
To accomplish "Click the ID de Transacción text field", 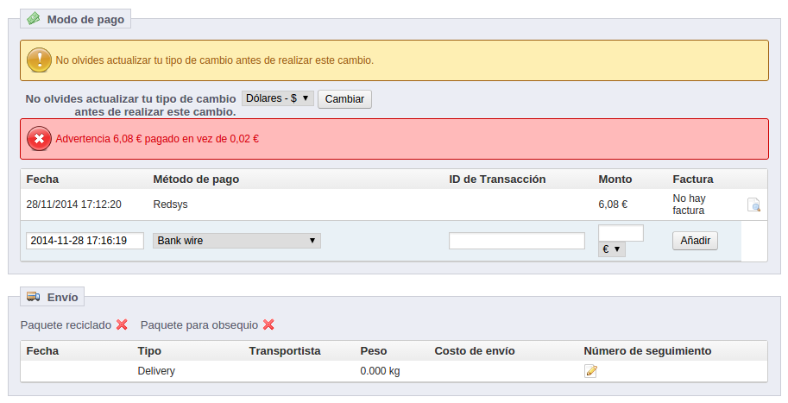I will [x=516, y=241].
